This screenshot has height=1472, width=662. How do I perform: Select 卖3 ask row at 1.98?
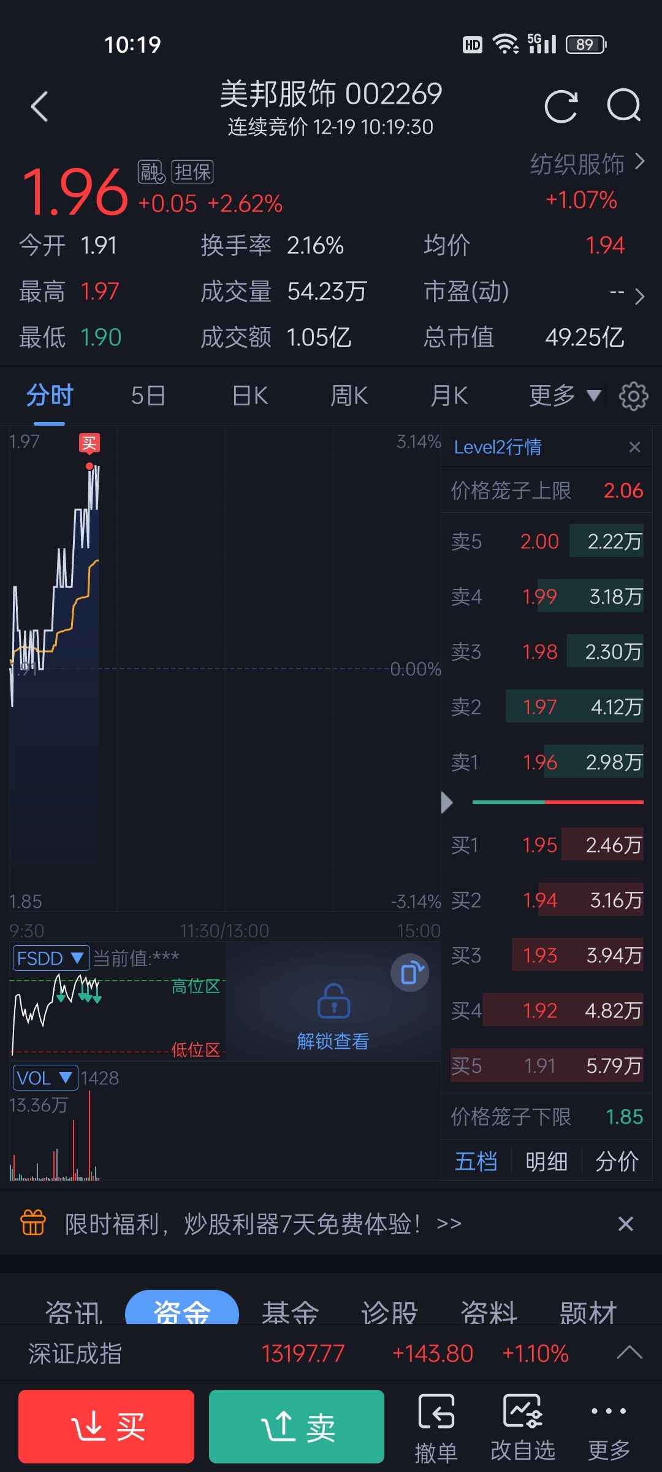(547, 651)
